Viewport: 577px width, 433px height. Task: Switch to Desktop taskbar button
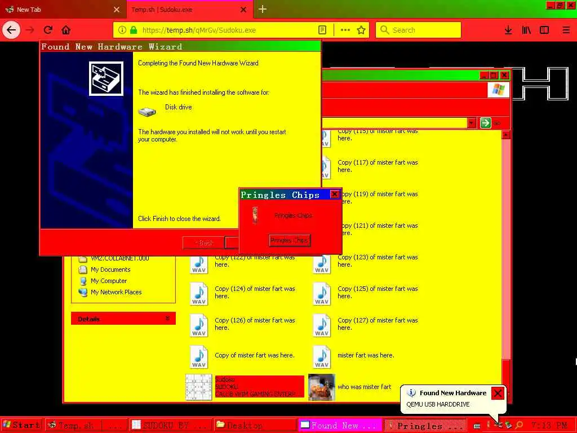pyautogui.click(x=255, y=425)
